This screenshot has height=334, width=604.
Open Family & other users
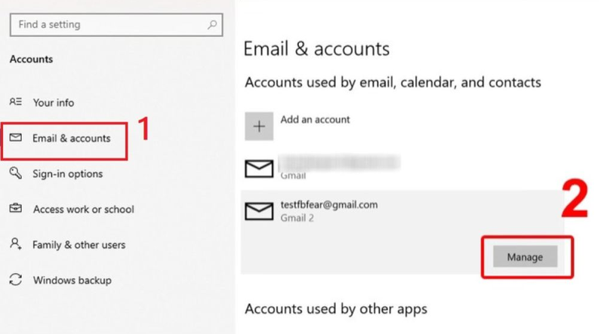pyautogui.click(x=79, y=245)
